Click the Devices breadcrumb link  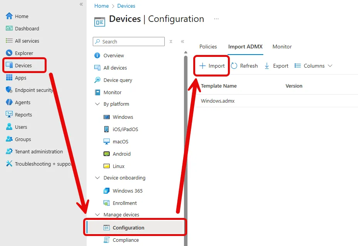click(126, 6)
